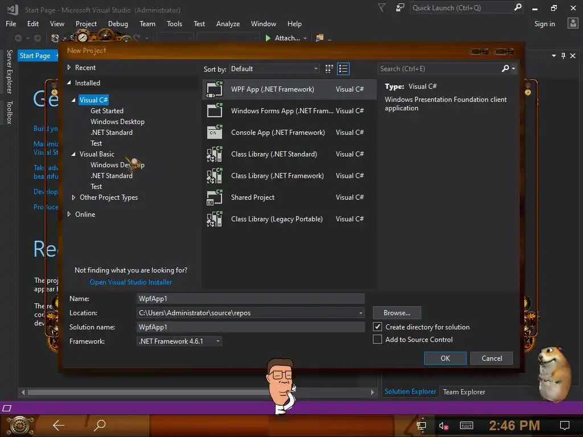Collapse the Visual C# tree node
583x437 pixels.
point(73,100)
